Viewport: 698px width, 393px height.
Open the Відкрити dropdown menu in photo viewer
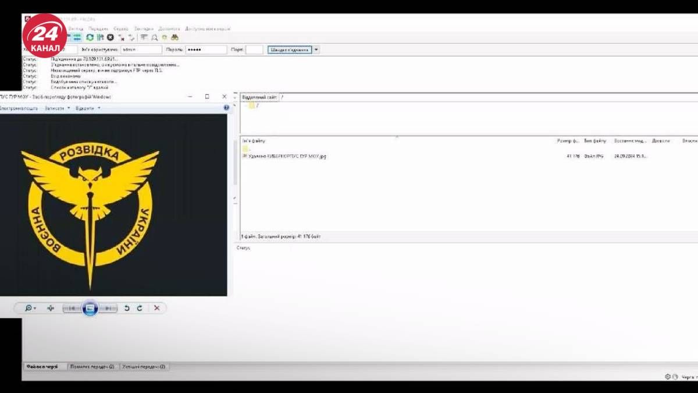coord(87,108)
